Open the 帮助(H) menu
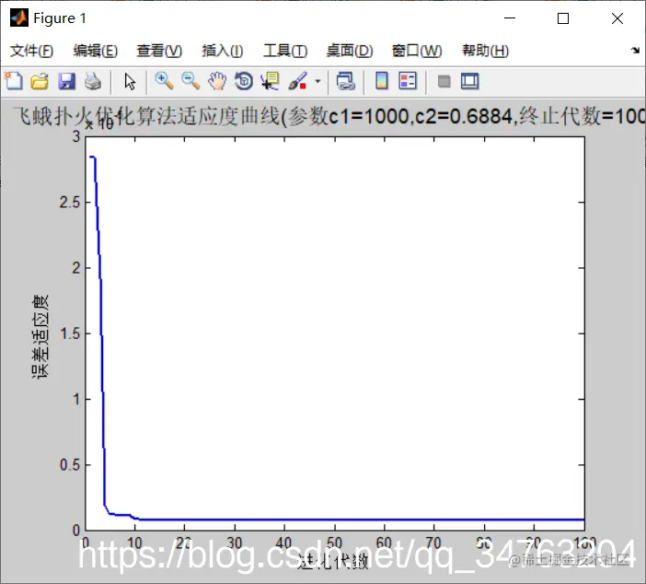The width and height of the screenshot is (646, 584). (x=485, y=51)
